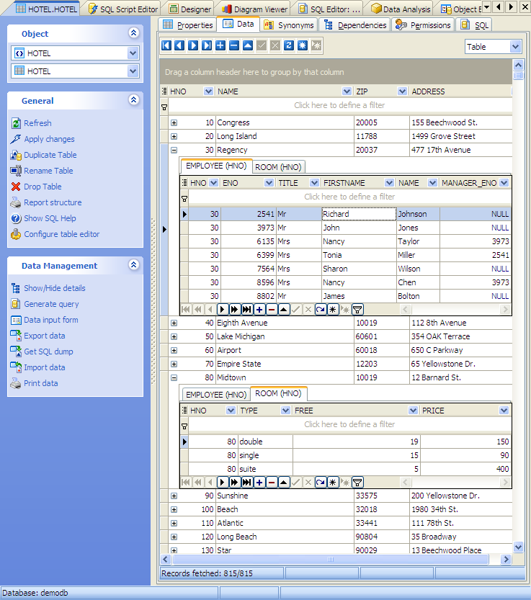Open the Dependencies tab
531x600 pixels.
[355, 25]
